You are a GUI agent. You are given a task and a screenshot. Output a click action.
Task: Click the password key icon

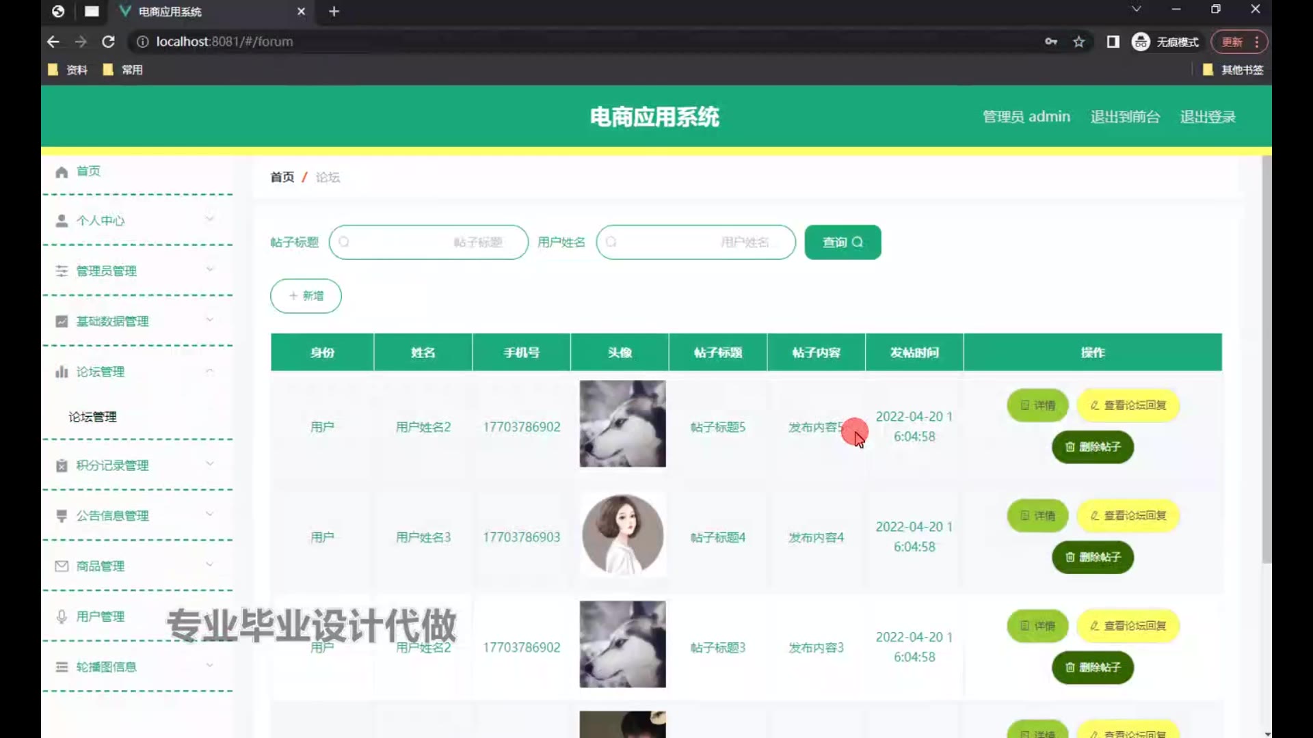pyautogui.click(x=1051, y=42)
